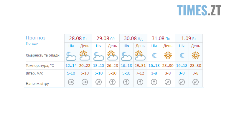
Task: Click the 30.08 day sun-and-cloud icon
Action: coord(140,55)
